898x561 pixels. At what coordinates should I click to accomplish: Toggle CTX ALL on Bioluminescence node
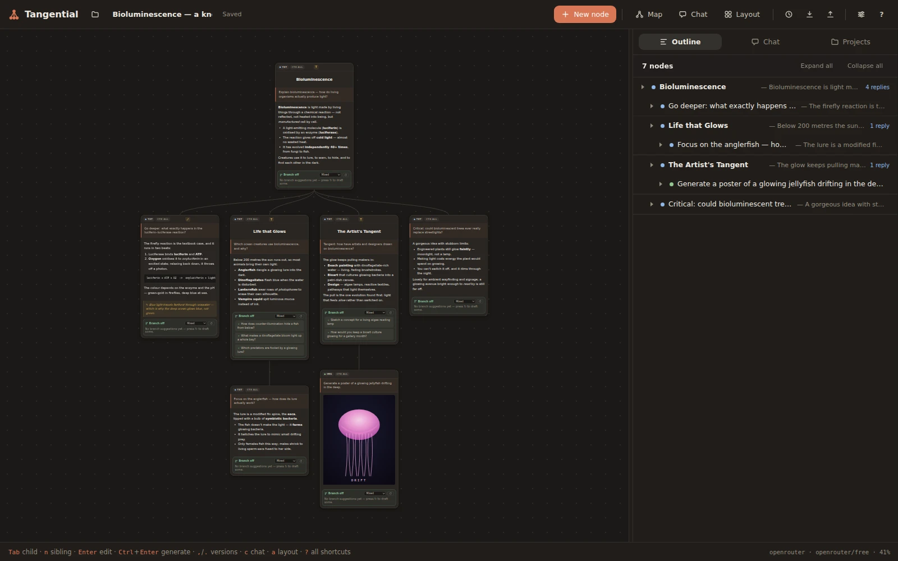click(x=297, y=67)
